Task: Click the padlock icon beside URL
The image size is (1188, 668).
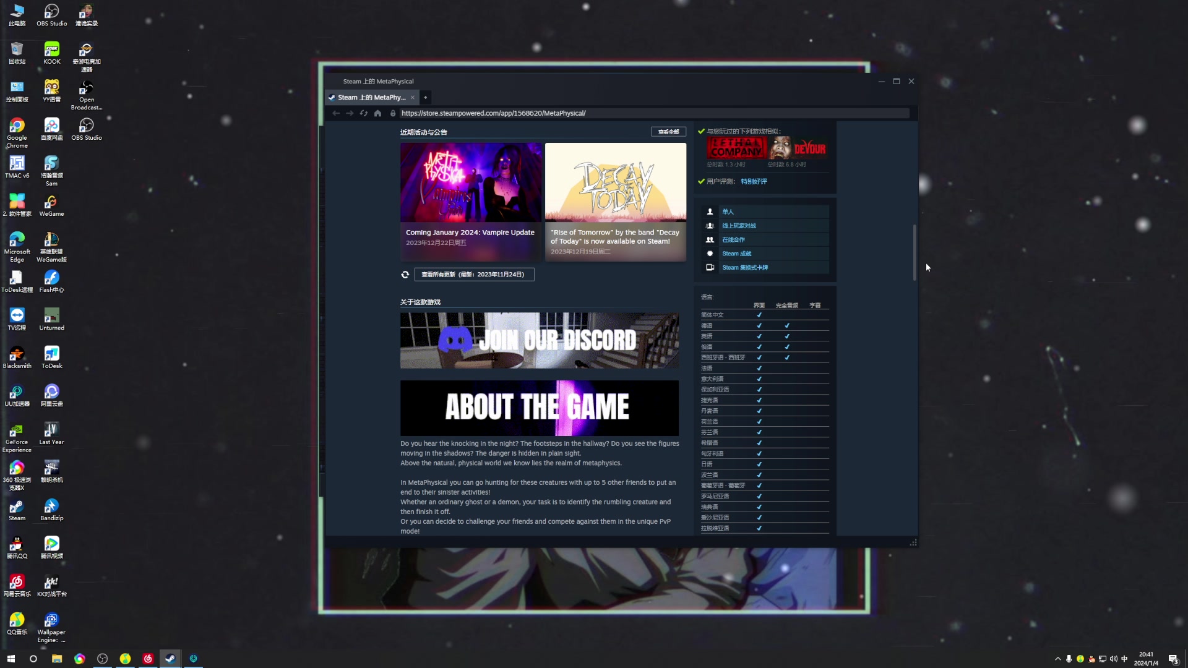Action: click(393, 113)
